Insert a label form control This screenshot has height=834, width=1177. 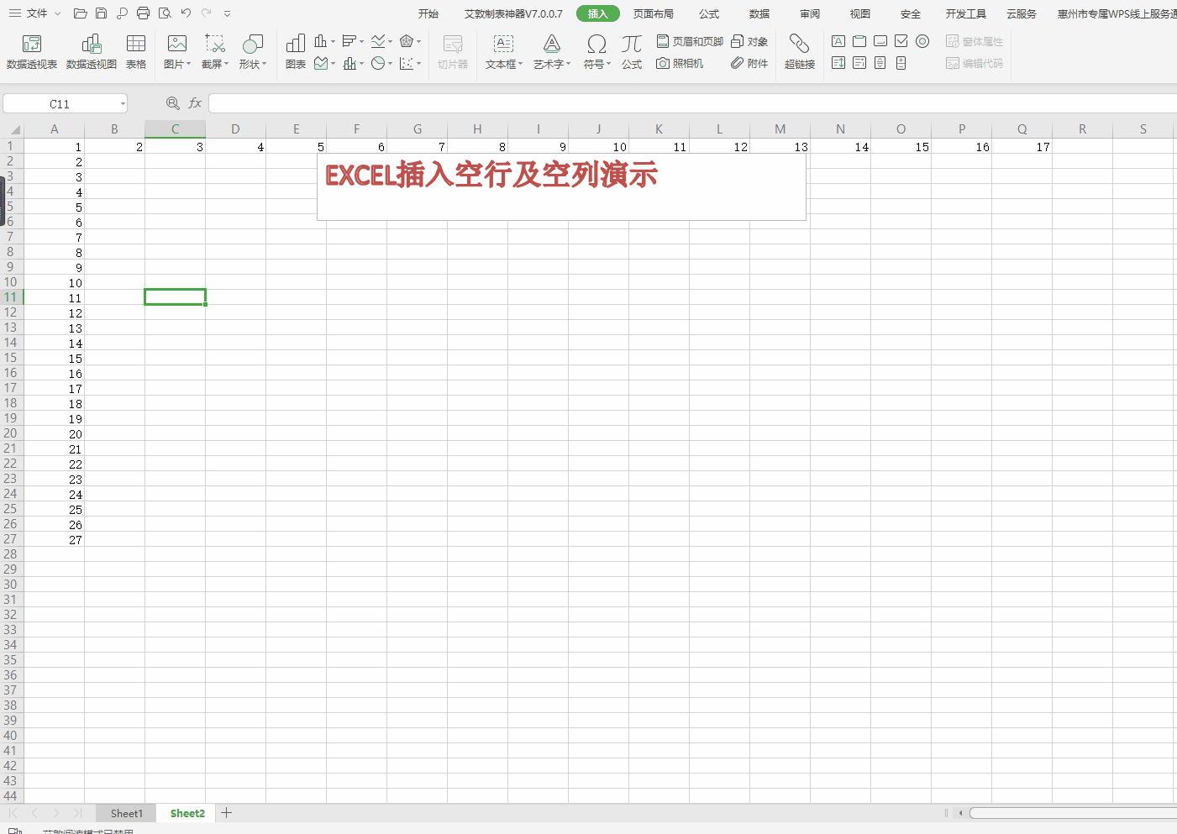coord(838,41)
